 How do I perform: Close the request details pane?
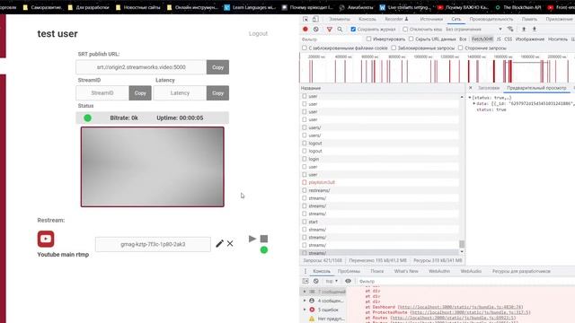click(x=471, y=88)
